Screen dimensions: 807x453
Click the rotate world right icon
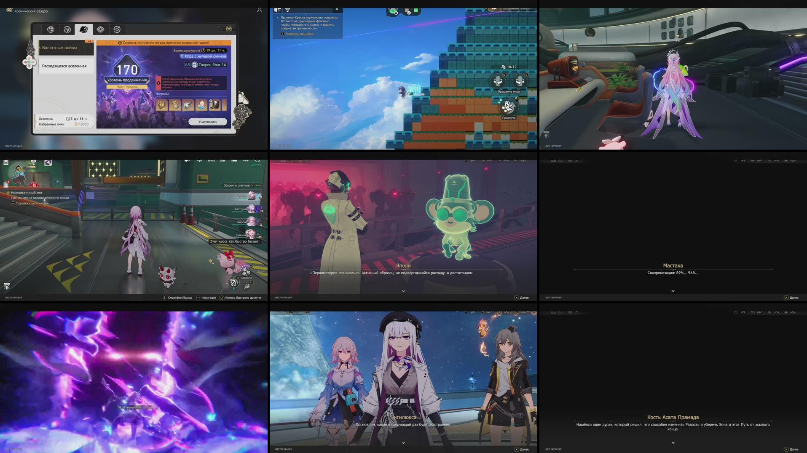[x=520, y=81]
